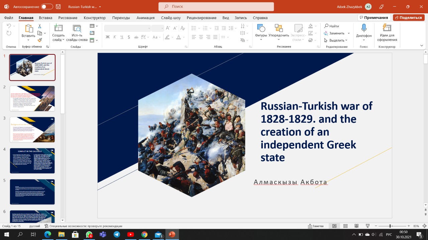Click the Заменить replace button
Screen dimensions: 428x240
[334, 33]
